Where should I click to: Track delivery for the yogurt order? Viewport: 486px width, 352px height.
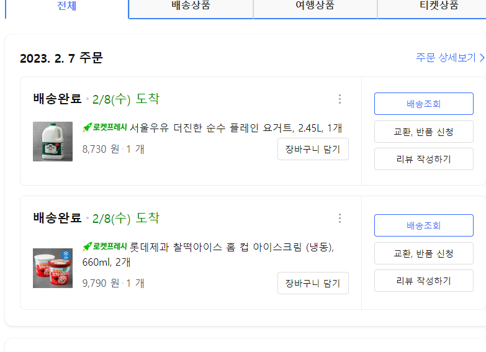pos(424,104)
